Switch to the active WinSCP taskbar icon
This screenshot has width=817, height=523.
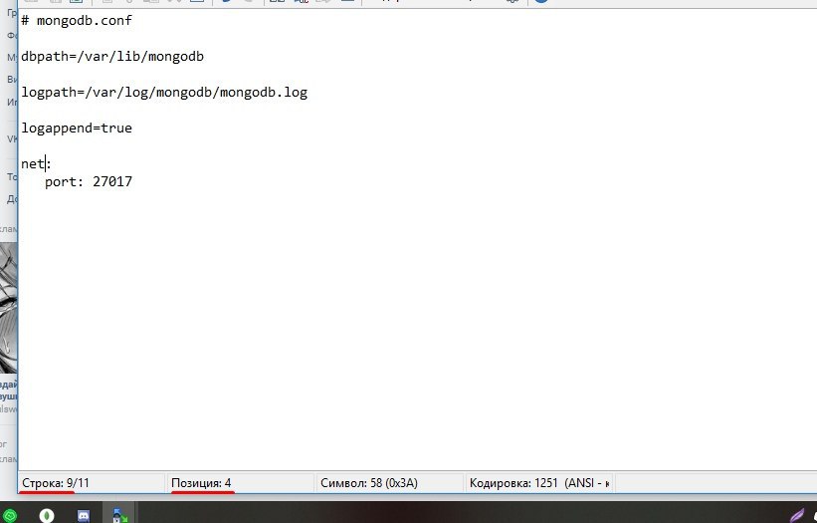[119, 515]
